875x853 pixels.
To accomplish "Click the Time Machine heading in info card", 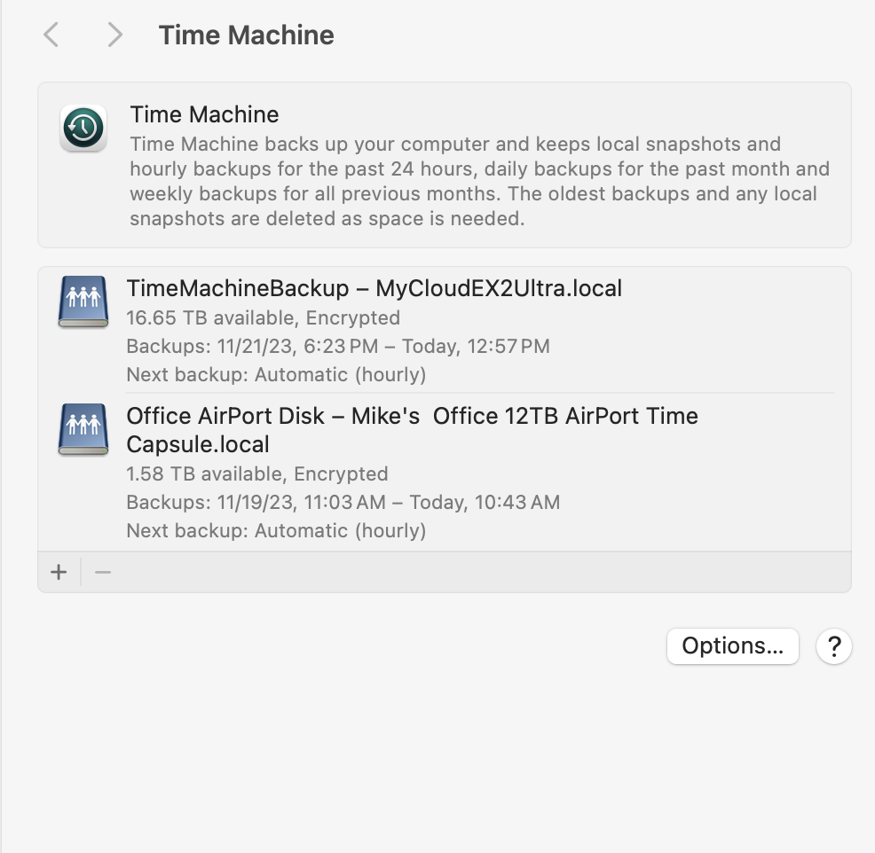I will tap(204, 114).
